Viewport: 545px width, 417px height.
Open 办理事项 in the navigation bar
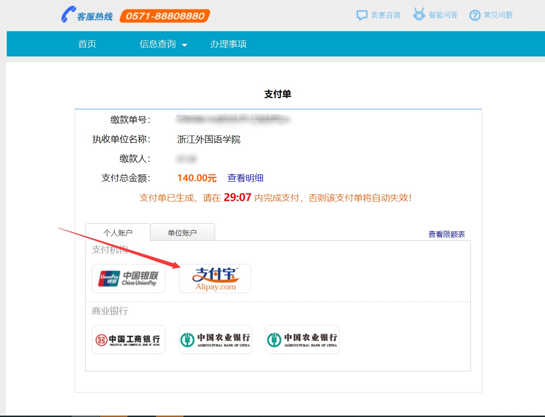tap(228, 44)
